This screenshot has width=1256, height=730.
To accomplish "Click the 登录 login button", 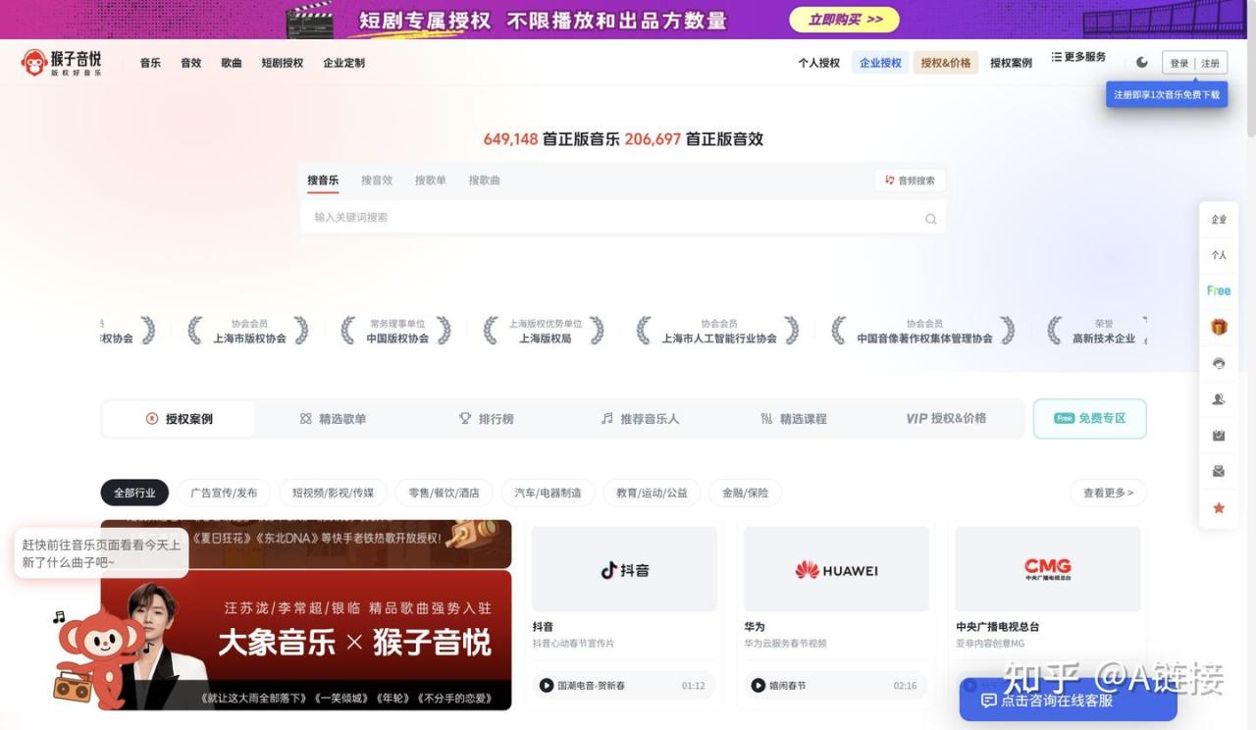I will coord(1179,64).
